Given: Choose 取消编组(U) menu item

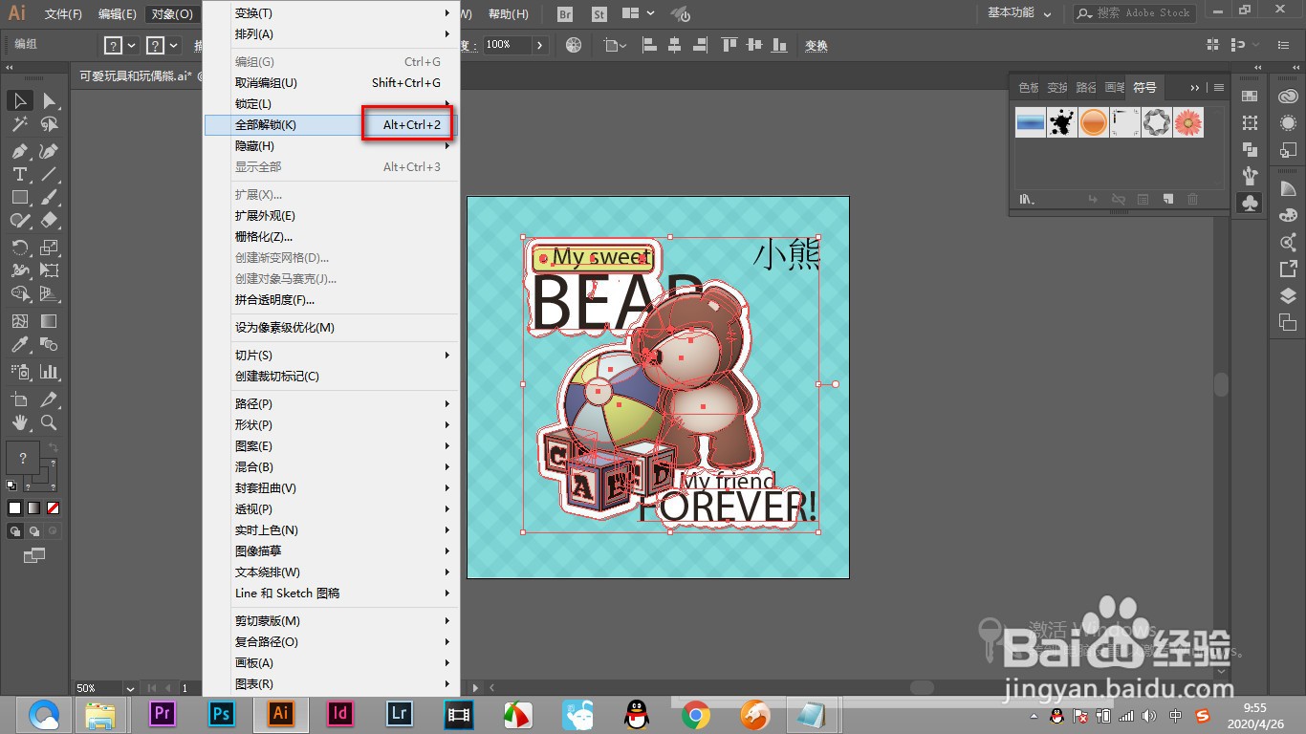Looking at the screenshot, I should point(332,82).
